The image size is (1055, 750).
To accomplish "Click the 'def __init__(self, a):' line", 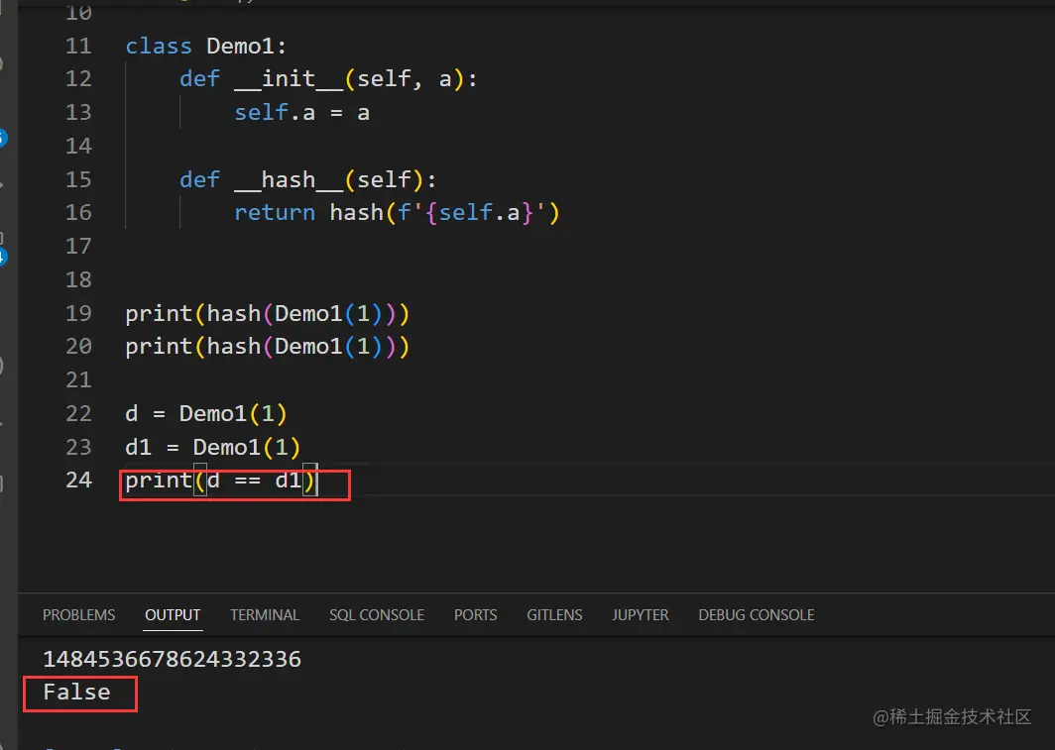I will click(x=328, y=79).
